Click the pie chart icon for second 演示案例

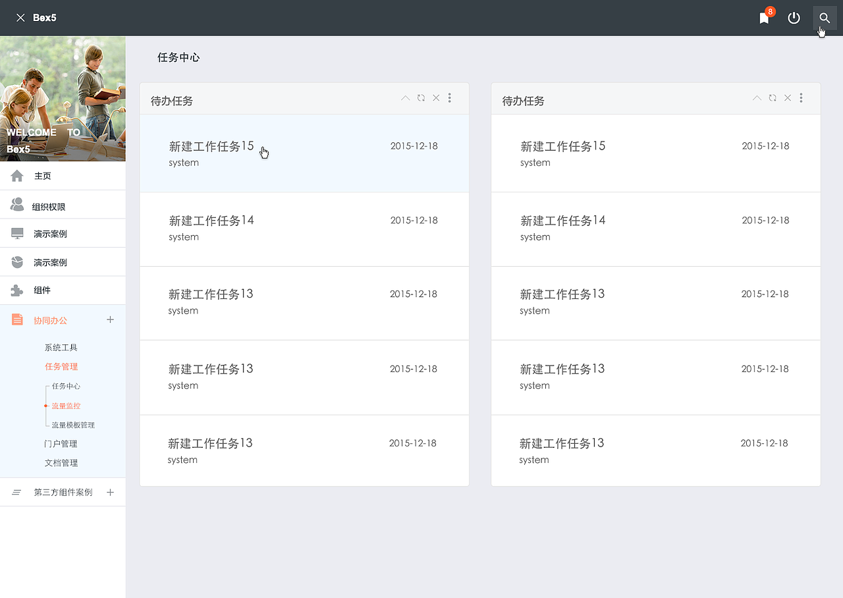pos(17,262)
